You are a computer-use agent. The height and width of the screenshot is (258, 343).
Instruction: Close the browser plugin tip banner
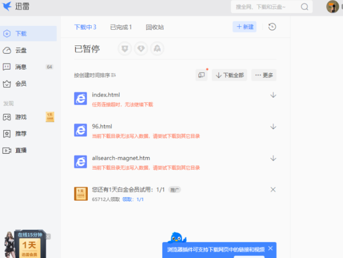click(270, 248)
